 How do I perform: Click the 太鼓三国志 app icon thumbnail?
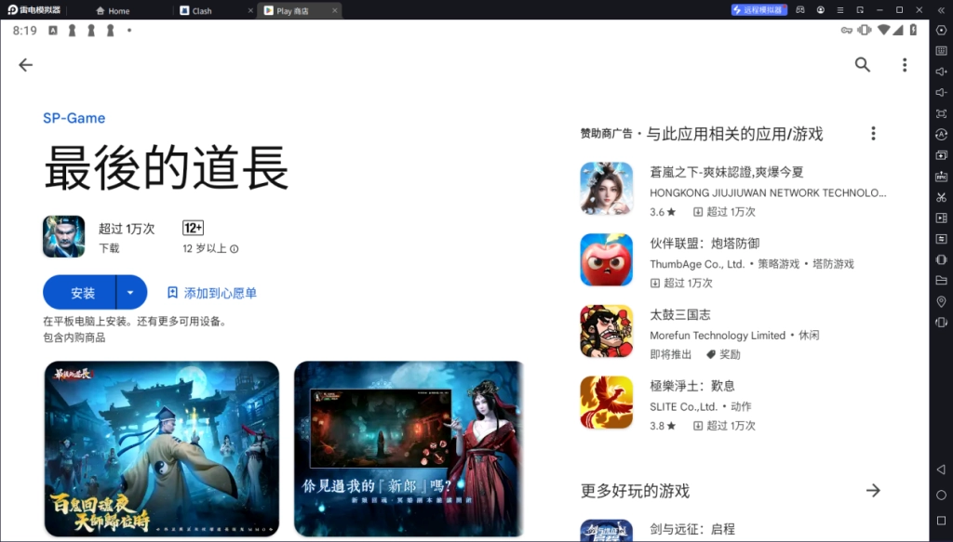607,331
